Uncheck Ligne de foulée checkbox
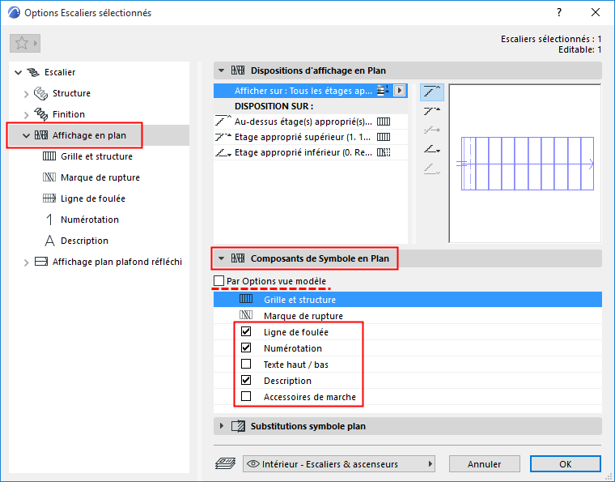The height and width of the screenshot is (482, 615). (x=246, y=331)
